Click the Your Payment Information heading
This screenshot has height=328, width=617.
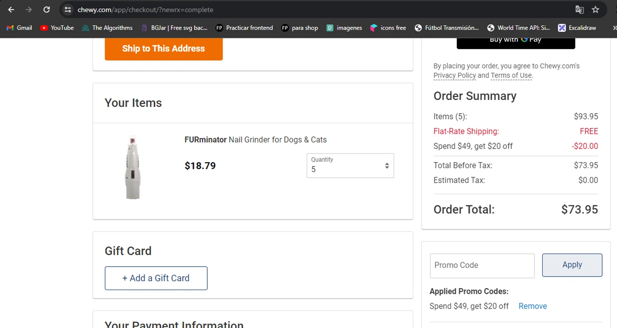click(x=174, y=324)
